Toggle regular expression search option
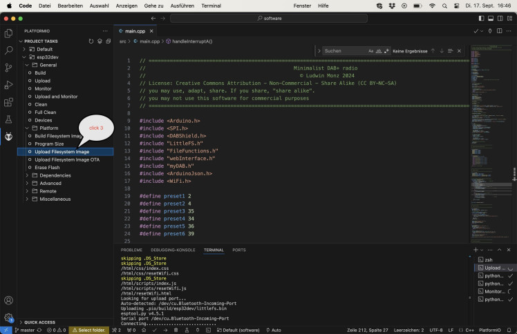Screen dimensions: 517x334 point(386,51)
